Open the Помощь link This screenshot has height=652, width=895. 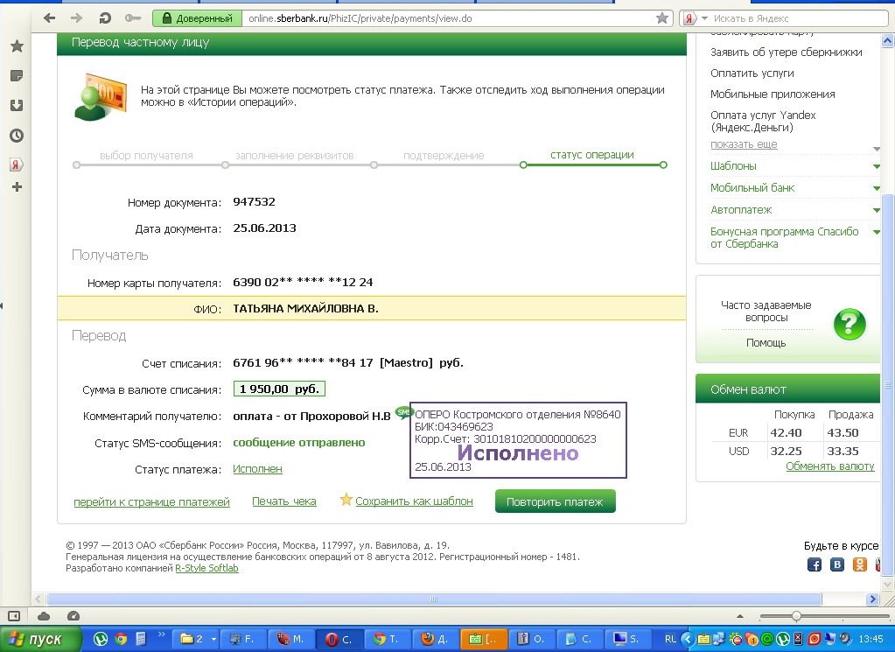click(x=766, y=342)
